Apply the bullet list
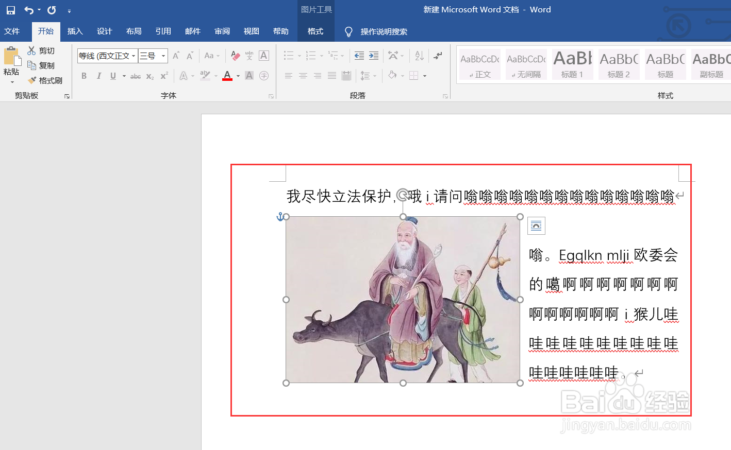Screen dimensions: 731x450 click(x=289, y=56)
